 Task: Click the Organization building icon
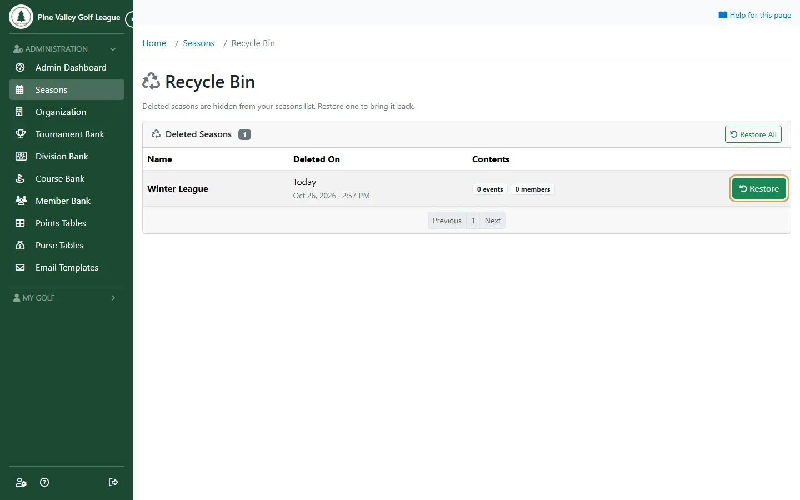(x=19, y=112)
